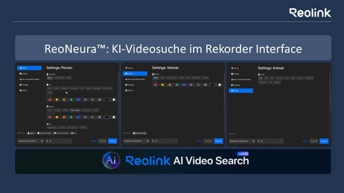
Task: Select Animal category in Settings: Person sidebar
Action: pos(23,91)
